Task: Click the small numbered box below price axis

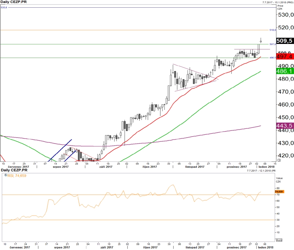Action: pos(279,160)
